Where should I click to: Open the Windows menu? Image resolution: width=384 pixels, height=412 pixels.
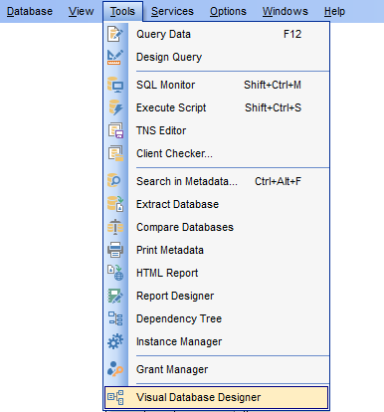[286, 11]
